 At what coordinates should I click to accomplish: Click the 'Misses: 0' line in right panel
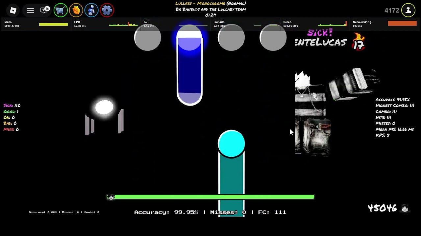(385, 123)
